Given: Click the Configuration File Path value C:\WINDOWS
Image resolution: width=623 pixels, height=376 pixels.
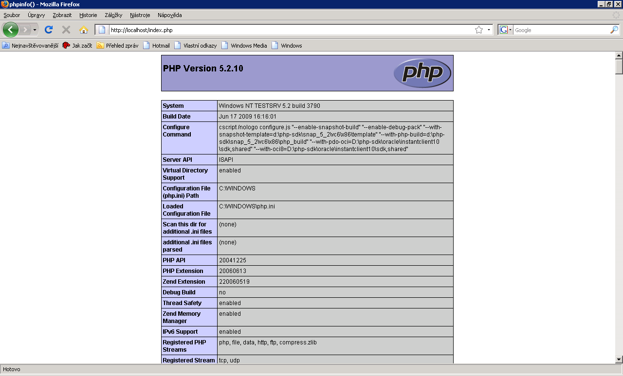Looking at the screenshot, I should [x=237, y=188].
